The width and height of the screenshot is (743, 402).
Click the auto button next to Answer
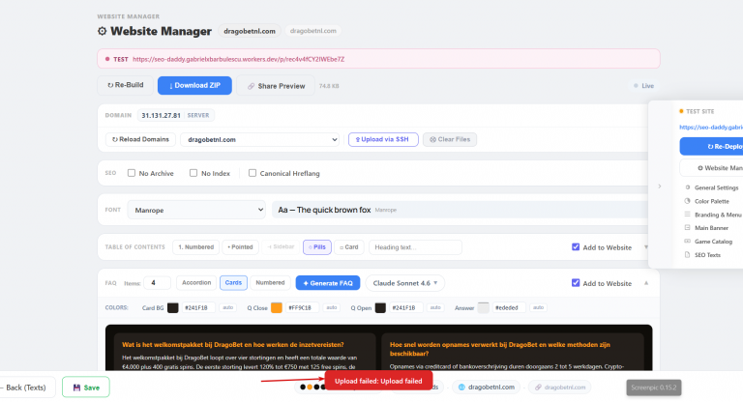pyautogui.click(x=538, y=307)
